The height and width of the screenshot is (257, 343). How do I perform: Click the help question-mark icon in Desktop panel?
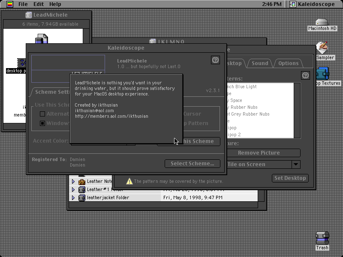point(305,75)
